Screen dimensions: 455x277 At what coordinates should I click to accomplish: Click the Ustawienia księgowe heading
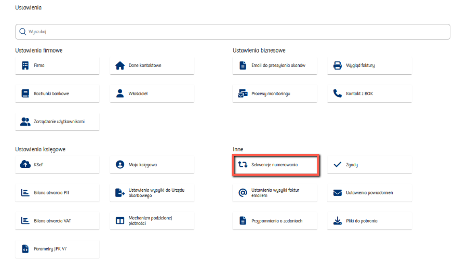pos(41,149)
